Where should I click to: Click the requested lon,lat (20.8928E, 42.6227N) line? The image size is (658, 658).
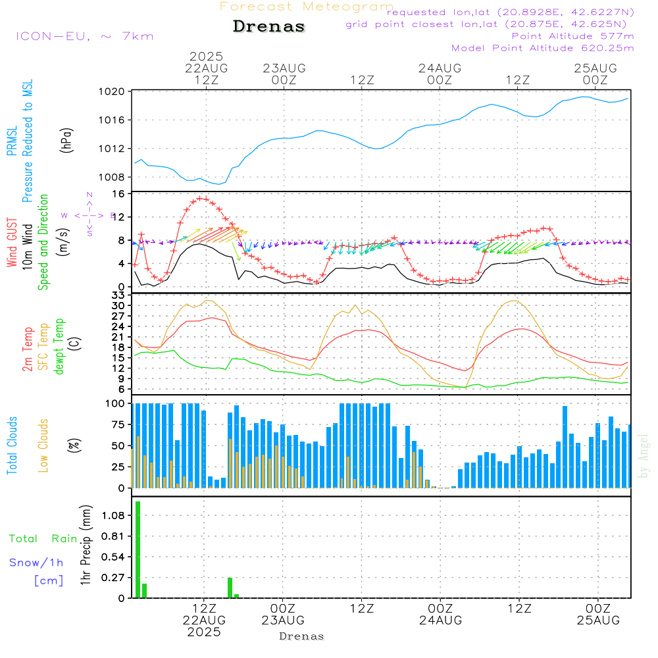coord(511,13)
